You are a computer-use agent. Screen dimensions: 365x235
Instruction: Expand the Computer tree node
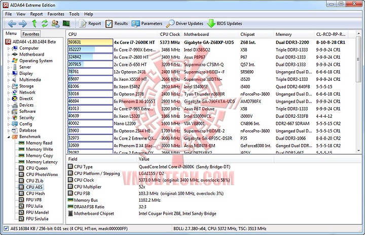[x=9, y=49]
